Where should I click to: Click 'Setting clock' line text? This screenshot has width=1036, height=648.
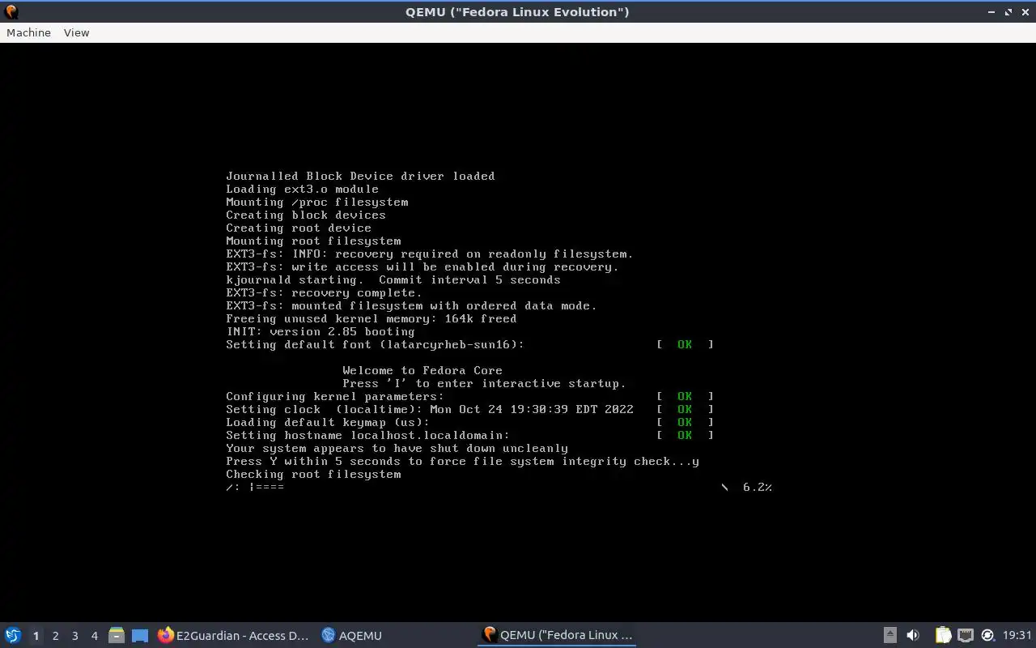430,409
